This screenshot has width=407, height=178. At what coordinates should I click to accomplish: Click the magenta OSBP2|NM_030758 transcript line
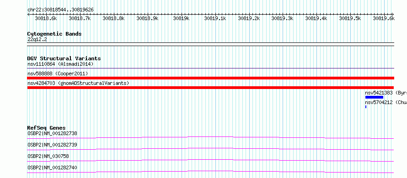[210, 160]
